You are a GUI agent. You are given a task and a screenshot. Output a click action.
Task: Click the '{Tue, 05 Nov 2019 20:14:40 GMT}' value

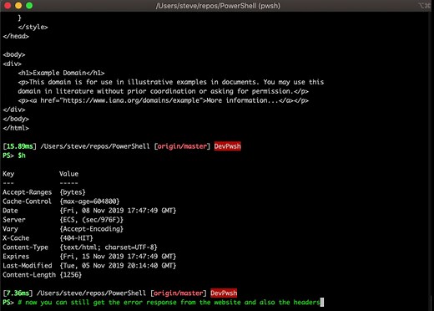click(x=118, y=266)
